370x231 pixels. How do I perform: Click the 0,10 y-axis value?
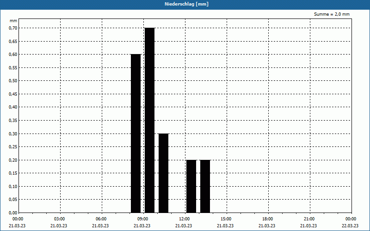pyautogui.click(x=13, y=187)
